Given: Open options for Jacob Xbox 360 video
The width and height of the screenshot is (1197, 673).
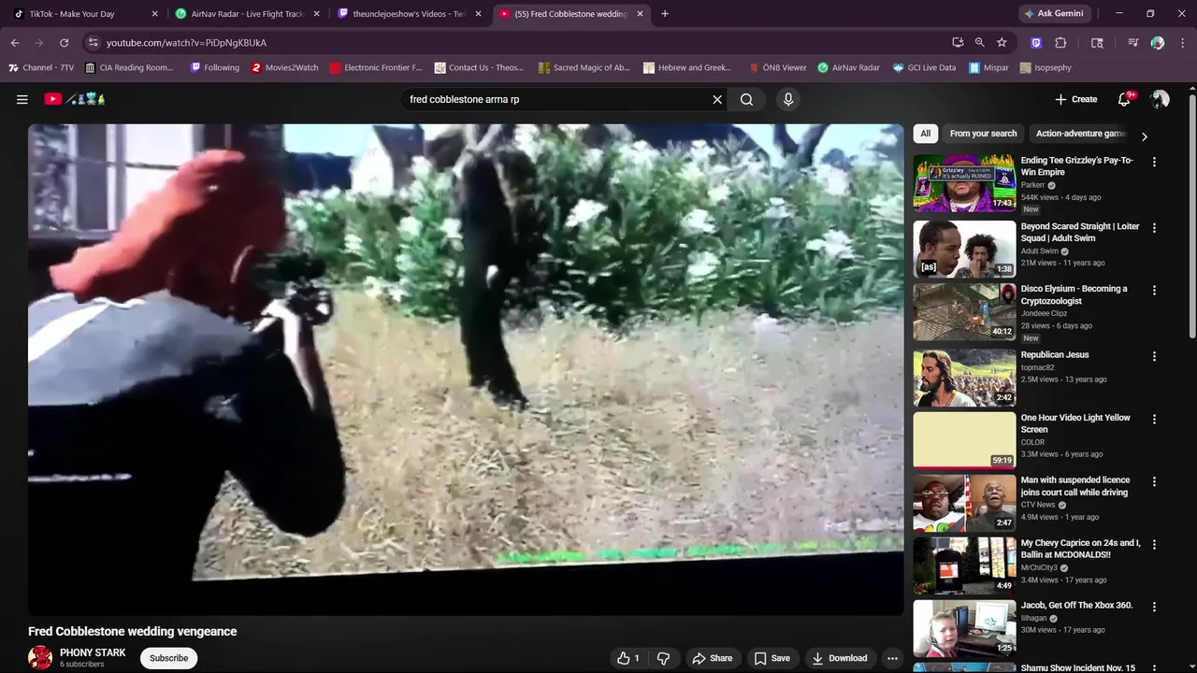Looking at the screenshot, I should coord(1154,607).
